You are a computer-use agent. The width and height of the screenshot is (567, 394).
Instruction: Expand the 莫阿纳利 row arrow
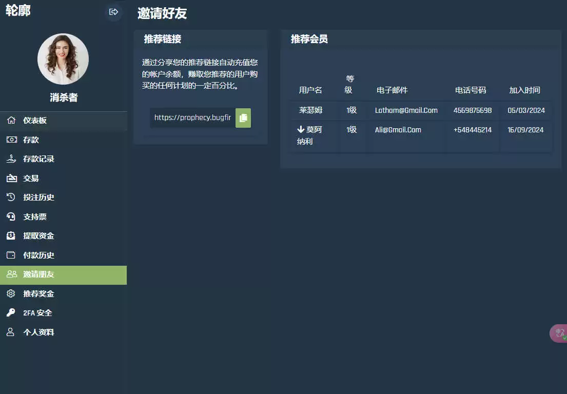[x=301, y=130]
